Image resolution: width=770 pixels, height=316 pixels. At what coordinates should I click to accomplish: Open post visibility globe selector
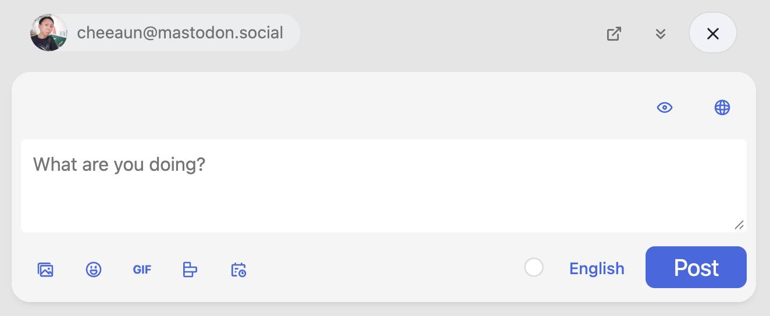(722, 107)
